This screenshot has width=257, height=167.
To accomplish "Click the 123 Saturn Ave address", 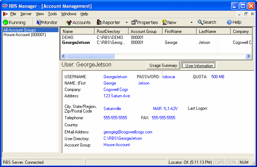I will [117, 96].
